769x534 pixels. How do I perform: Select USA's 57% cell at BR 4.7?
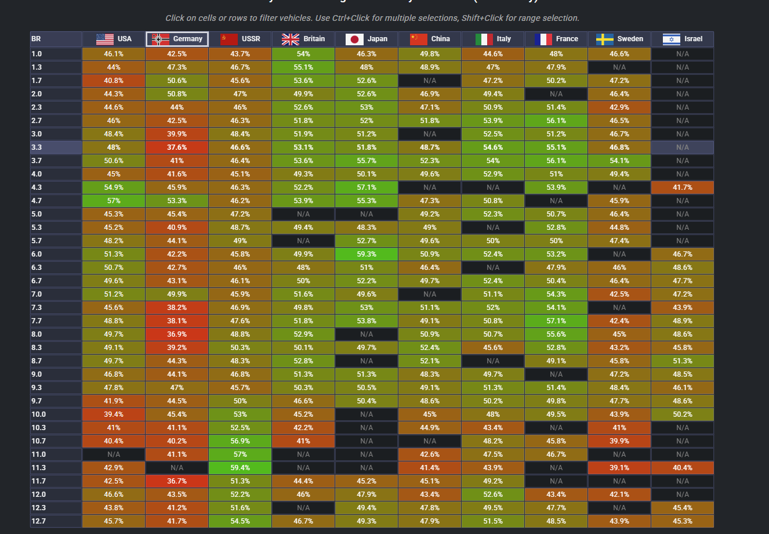pos(114,201)
